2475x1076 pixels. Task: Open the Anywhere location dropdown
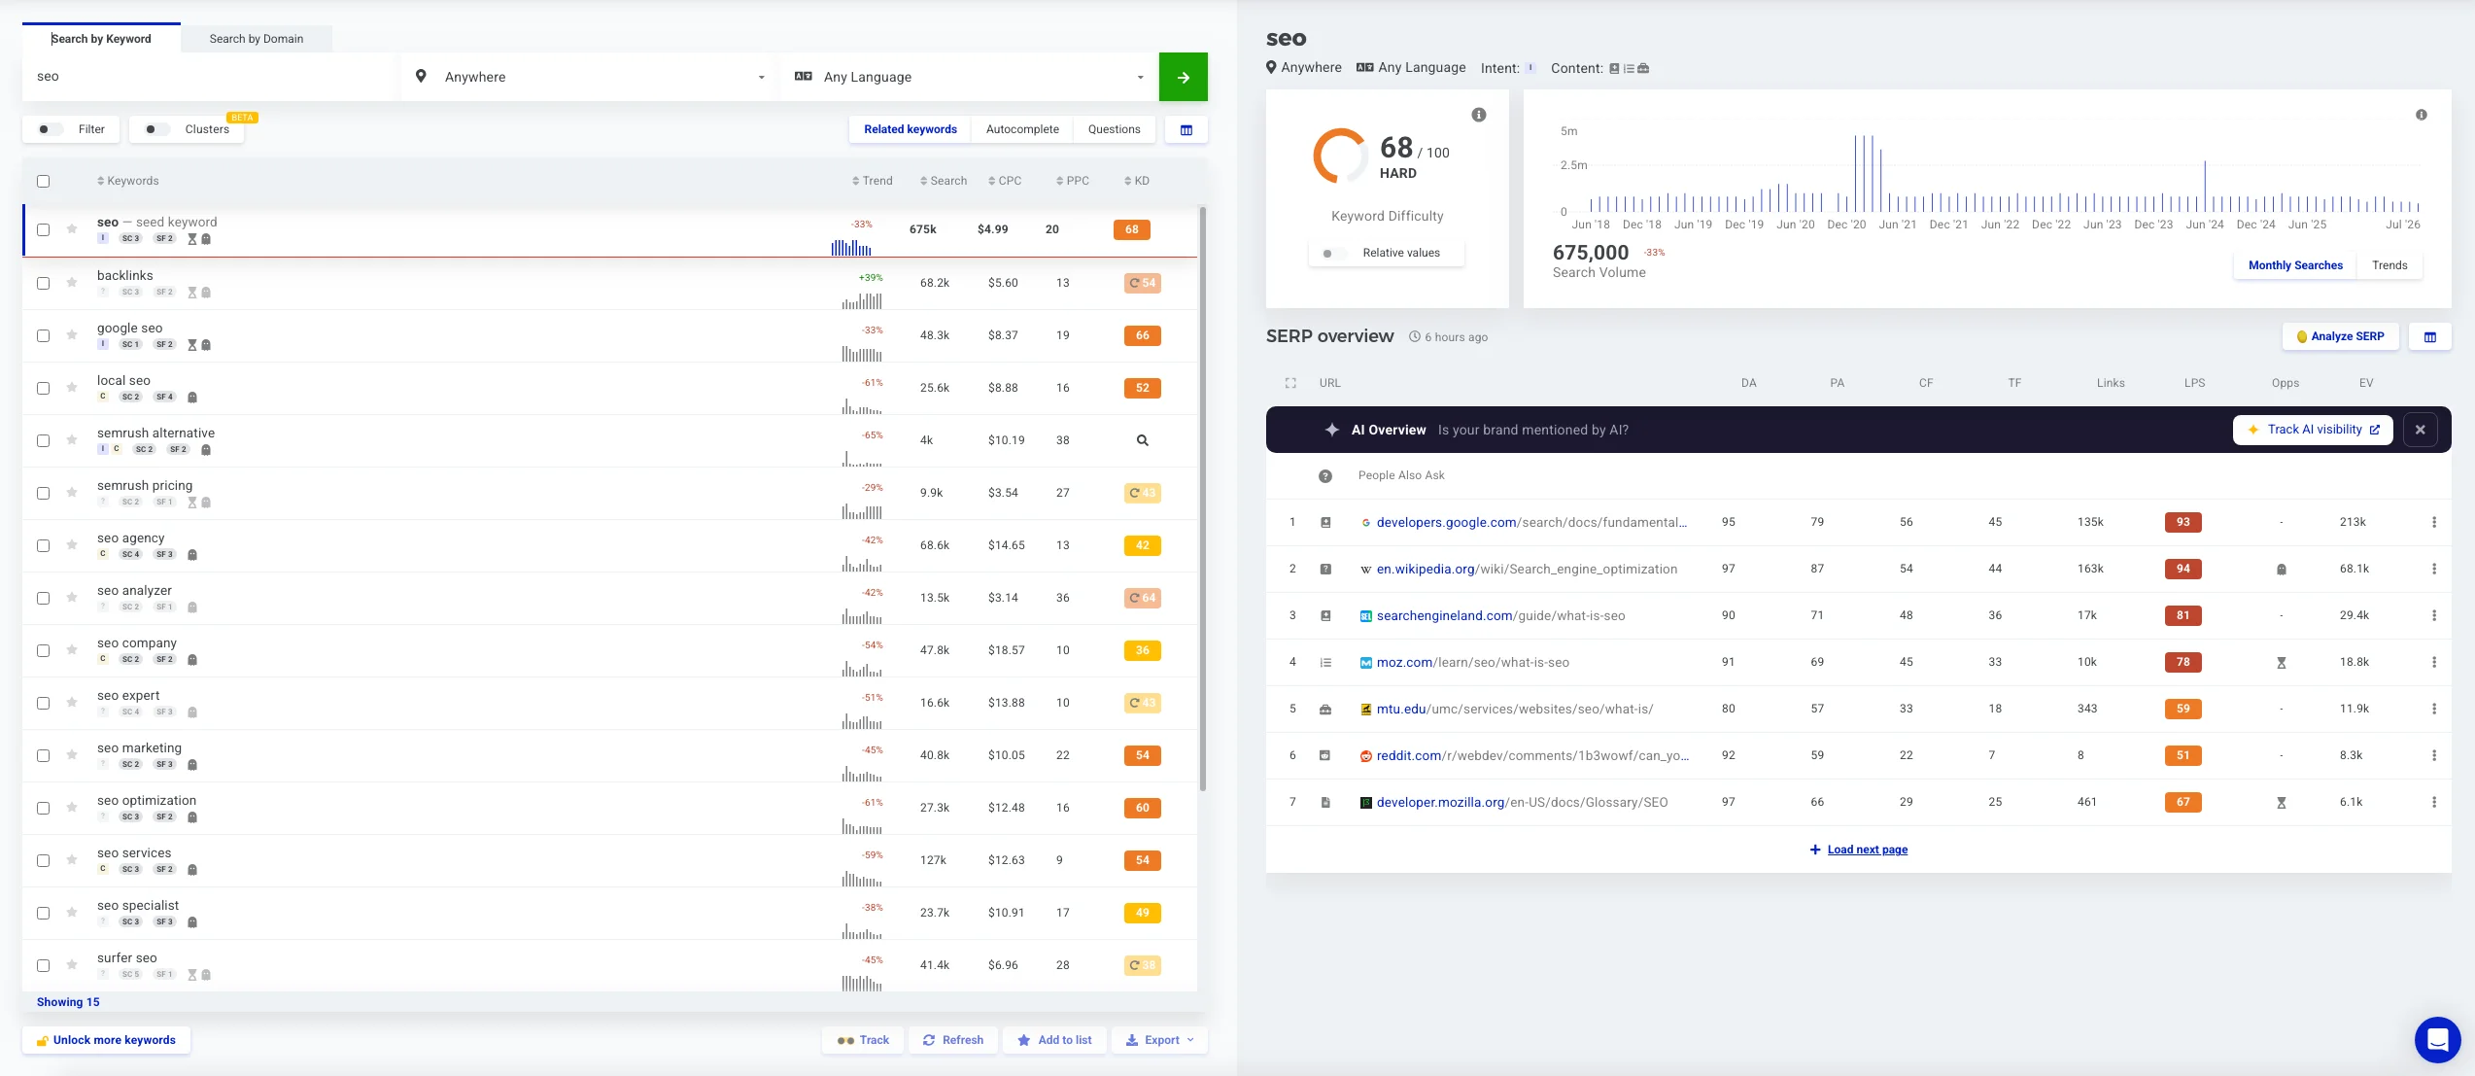point(590,77)
